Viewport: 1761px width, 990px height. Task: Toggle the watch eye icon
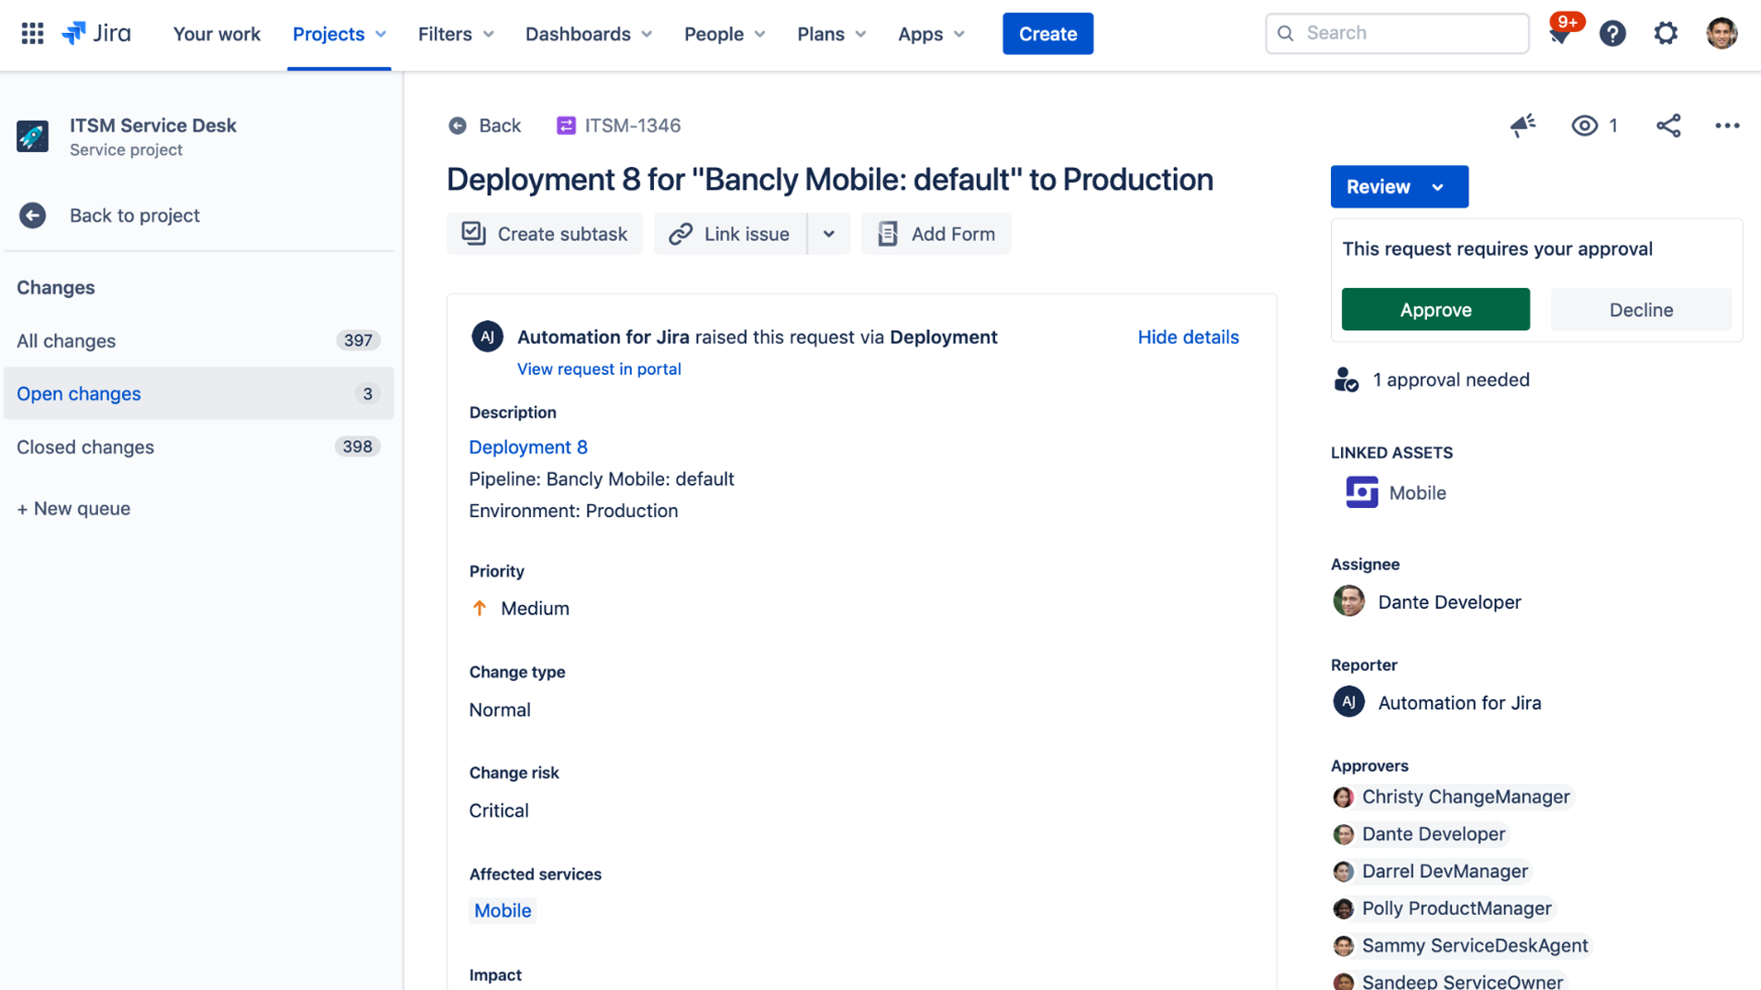click(1585, 126)
